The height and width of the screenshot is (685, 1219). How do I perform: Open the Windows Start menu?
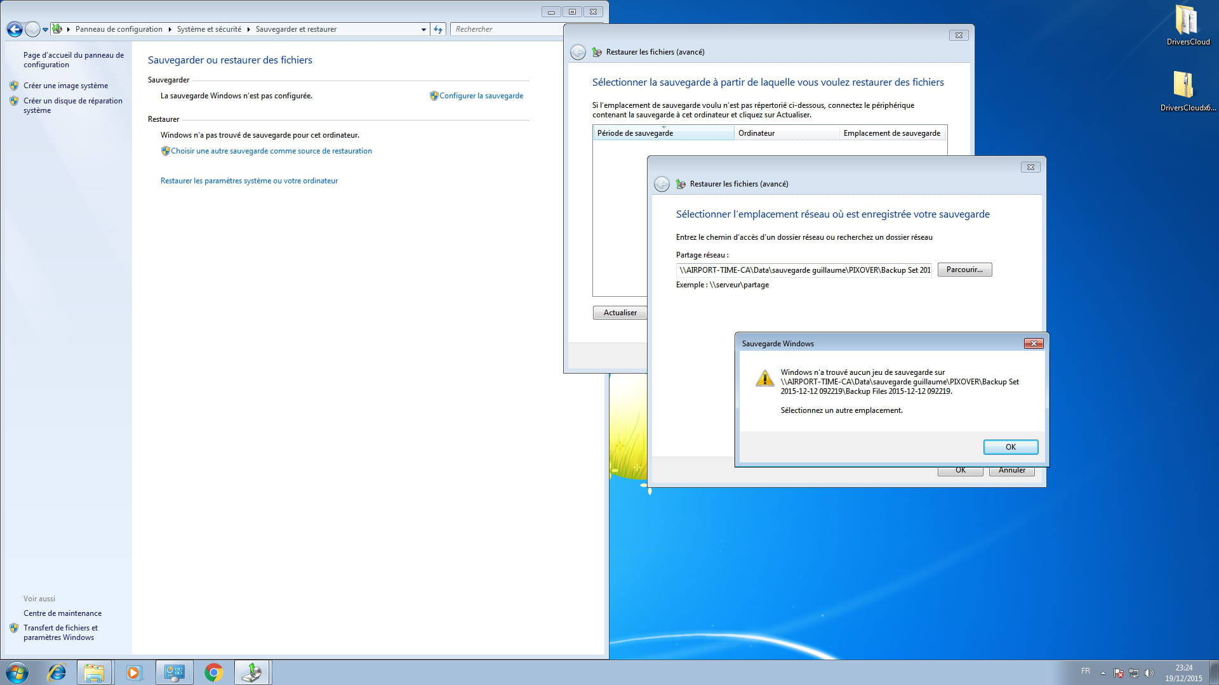(x=17, y=672)
